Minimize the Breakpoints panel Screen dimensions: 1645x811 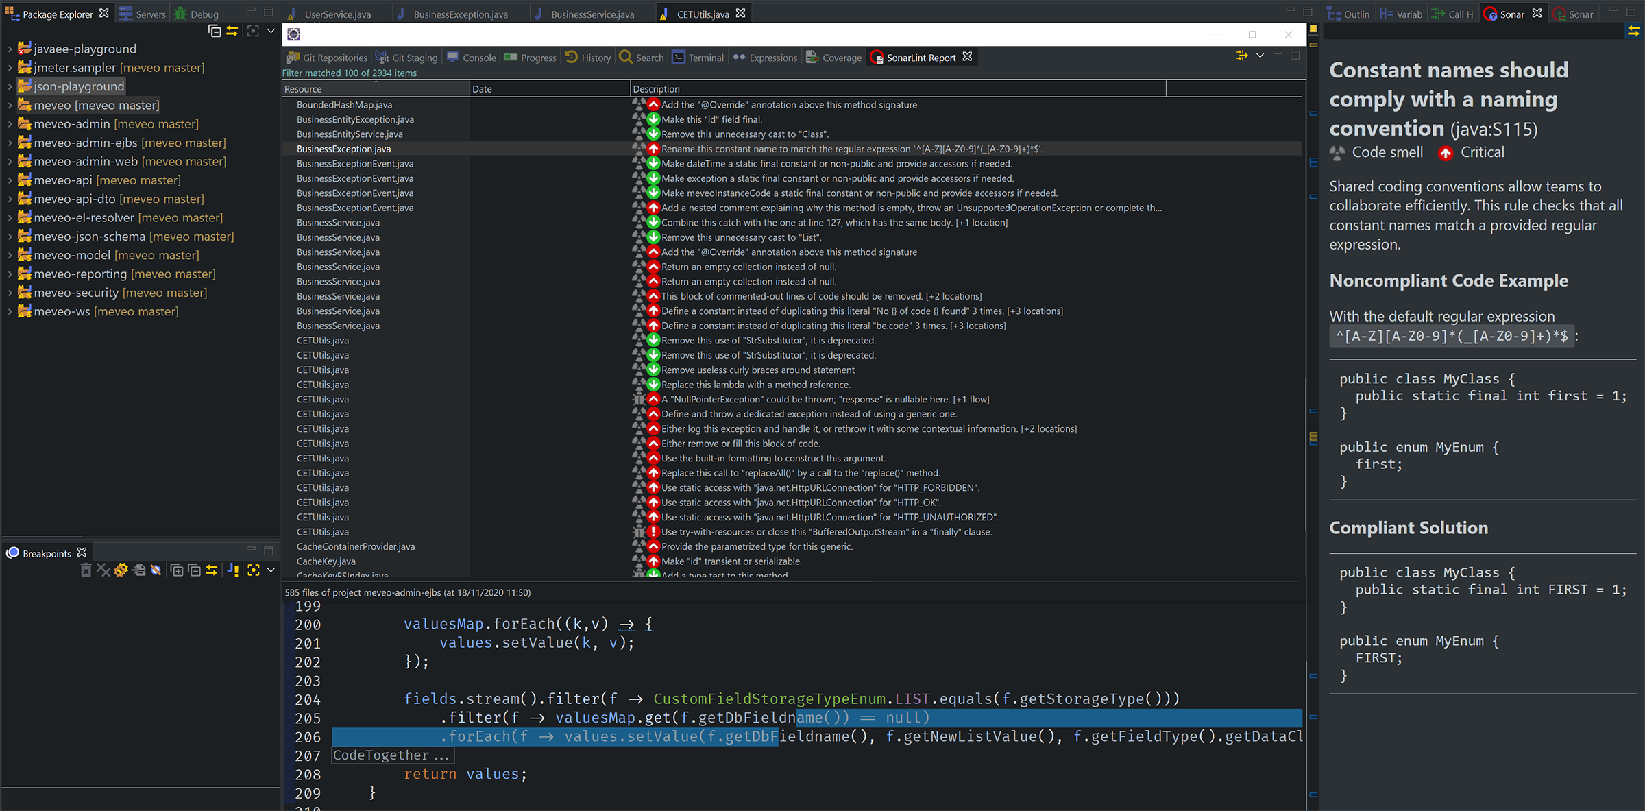[251, 550]
